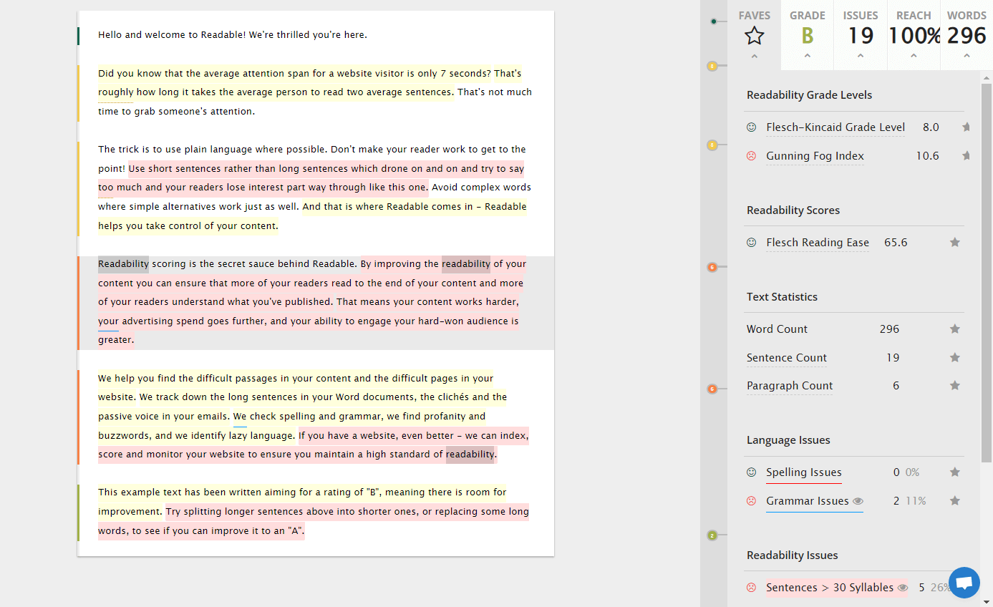Screen dimensions: 993x607
Task: Expand the chevron under GRADE
Action: [807, 57]
